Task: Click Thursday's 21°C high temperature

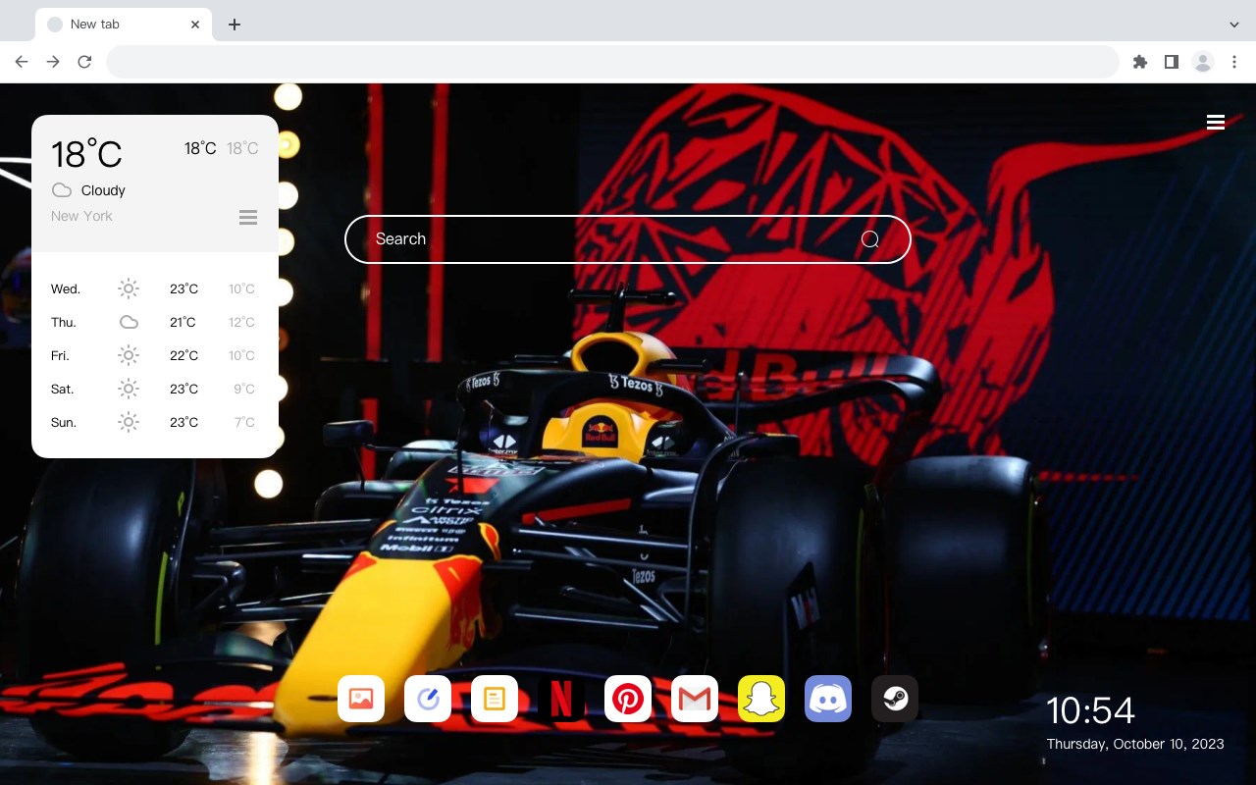Action: point(183,322)
